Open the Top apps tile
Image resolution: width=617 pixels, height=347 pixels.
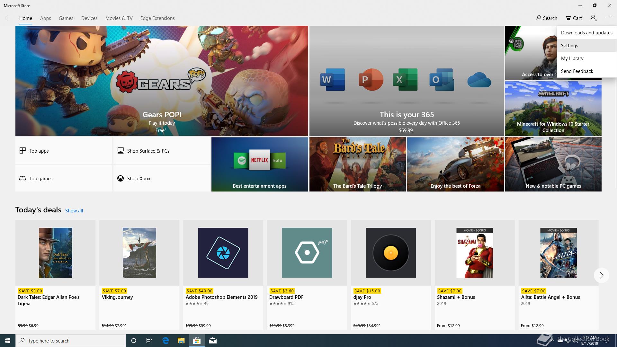[64, 151]
